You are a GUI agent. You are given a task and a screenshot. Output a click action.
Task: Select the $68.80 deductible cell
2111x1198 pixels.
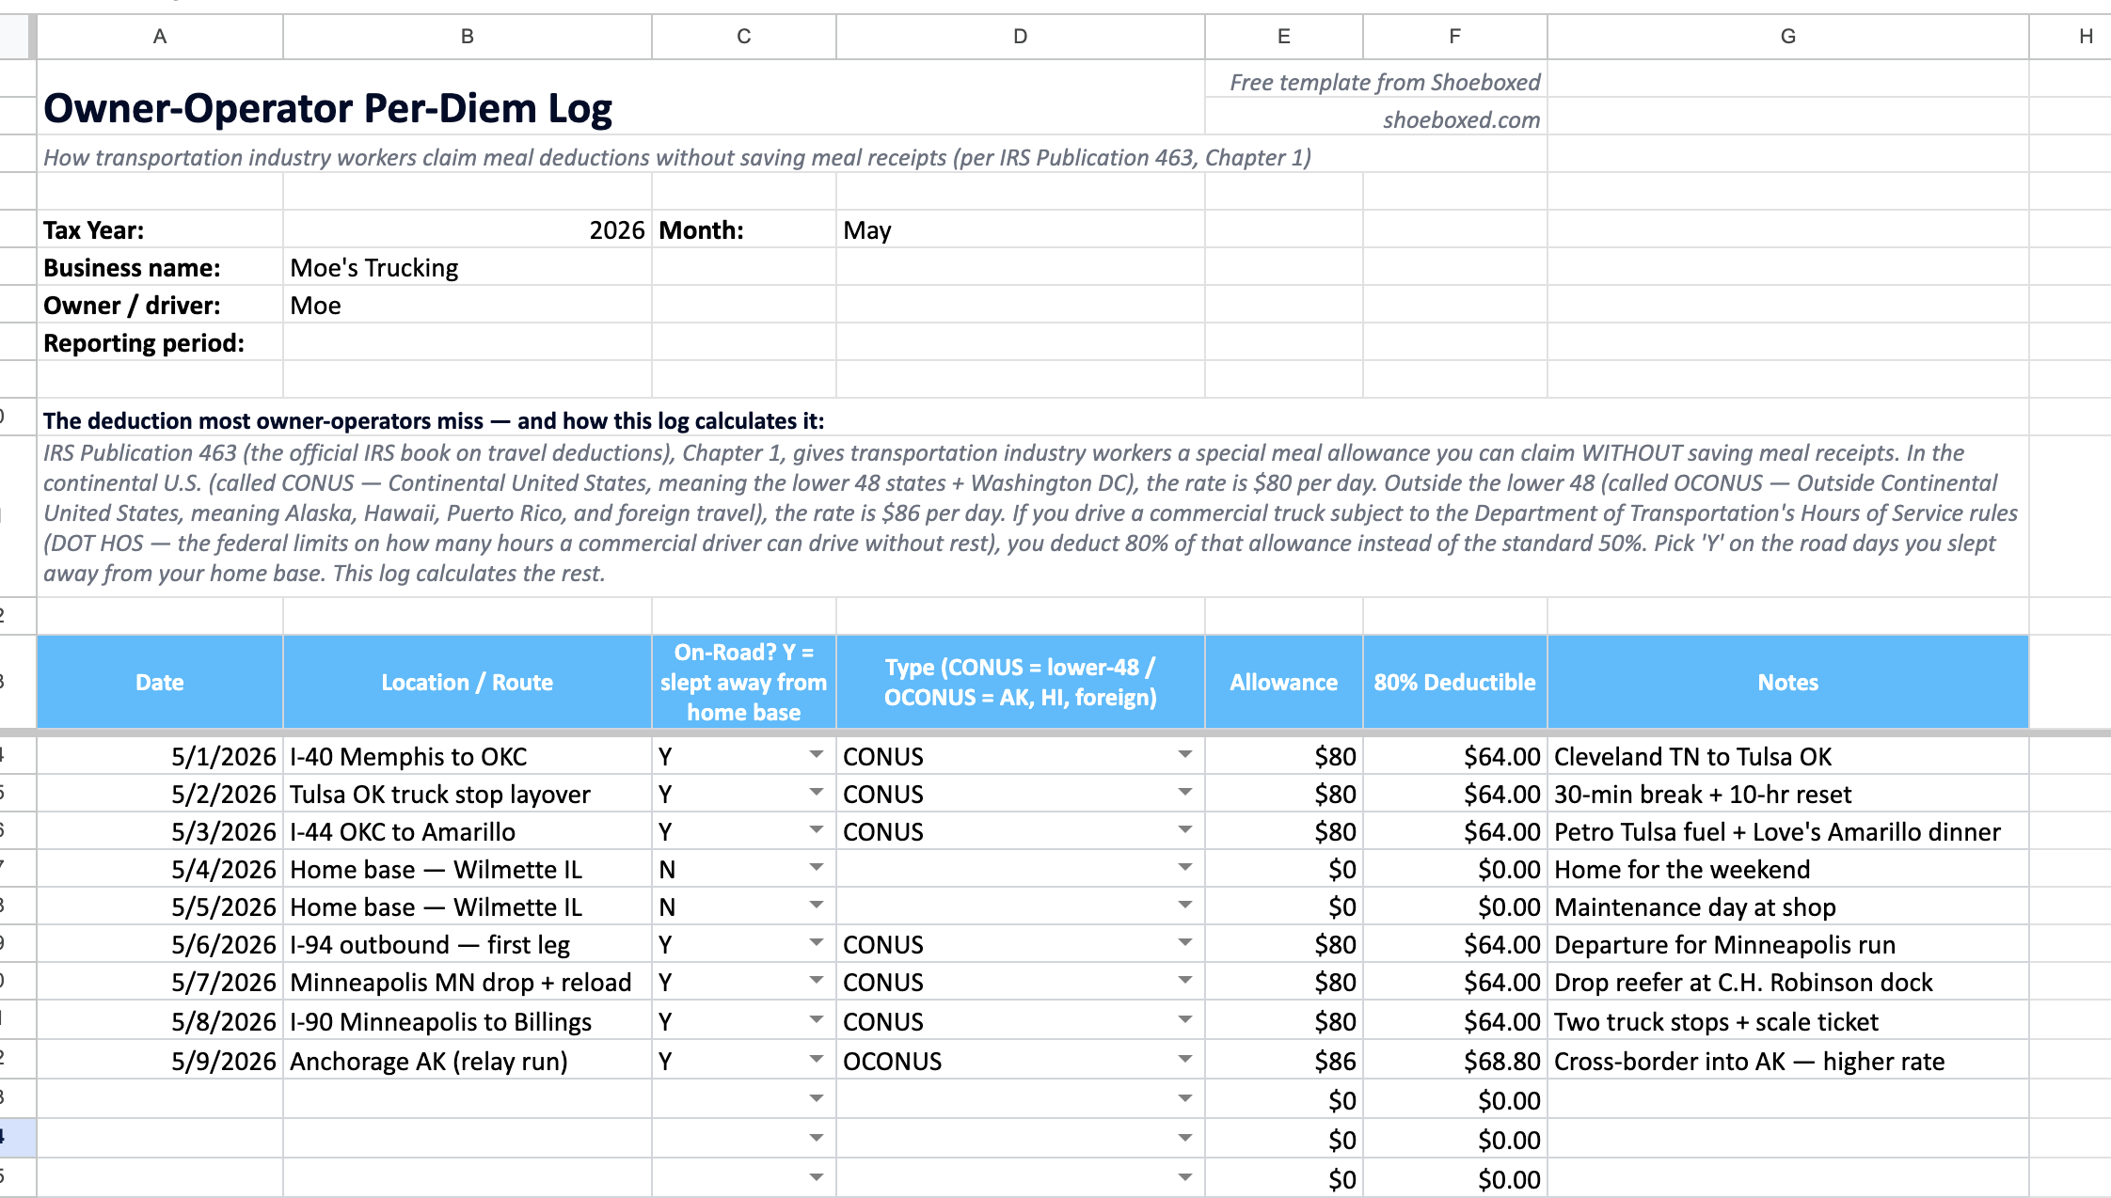tap(1454, 1061)
